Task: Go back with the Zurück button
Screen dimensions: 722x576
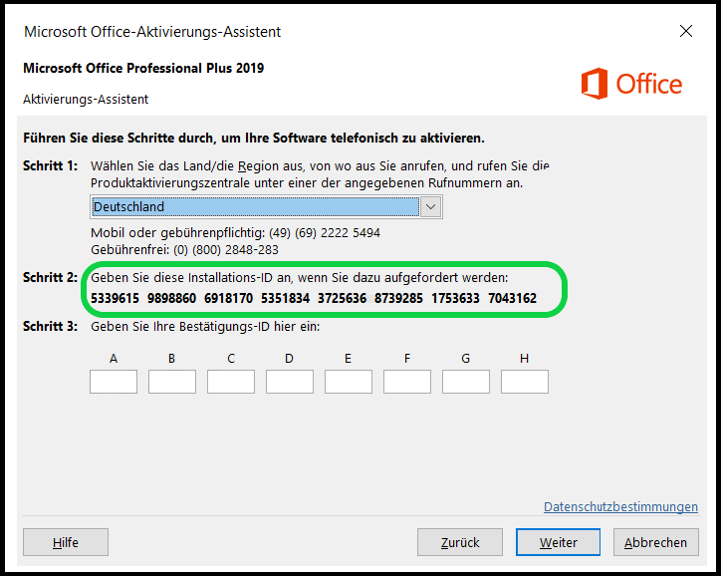Action: [x=460, y=542]
